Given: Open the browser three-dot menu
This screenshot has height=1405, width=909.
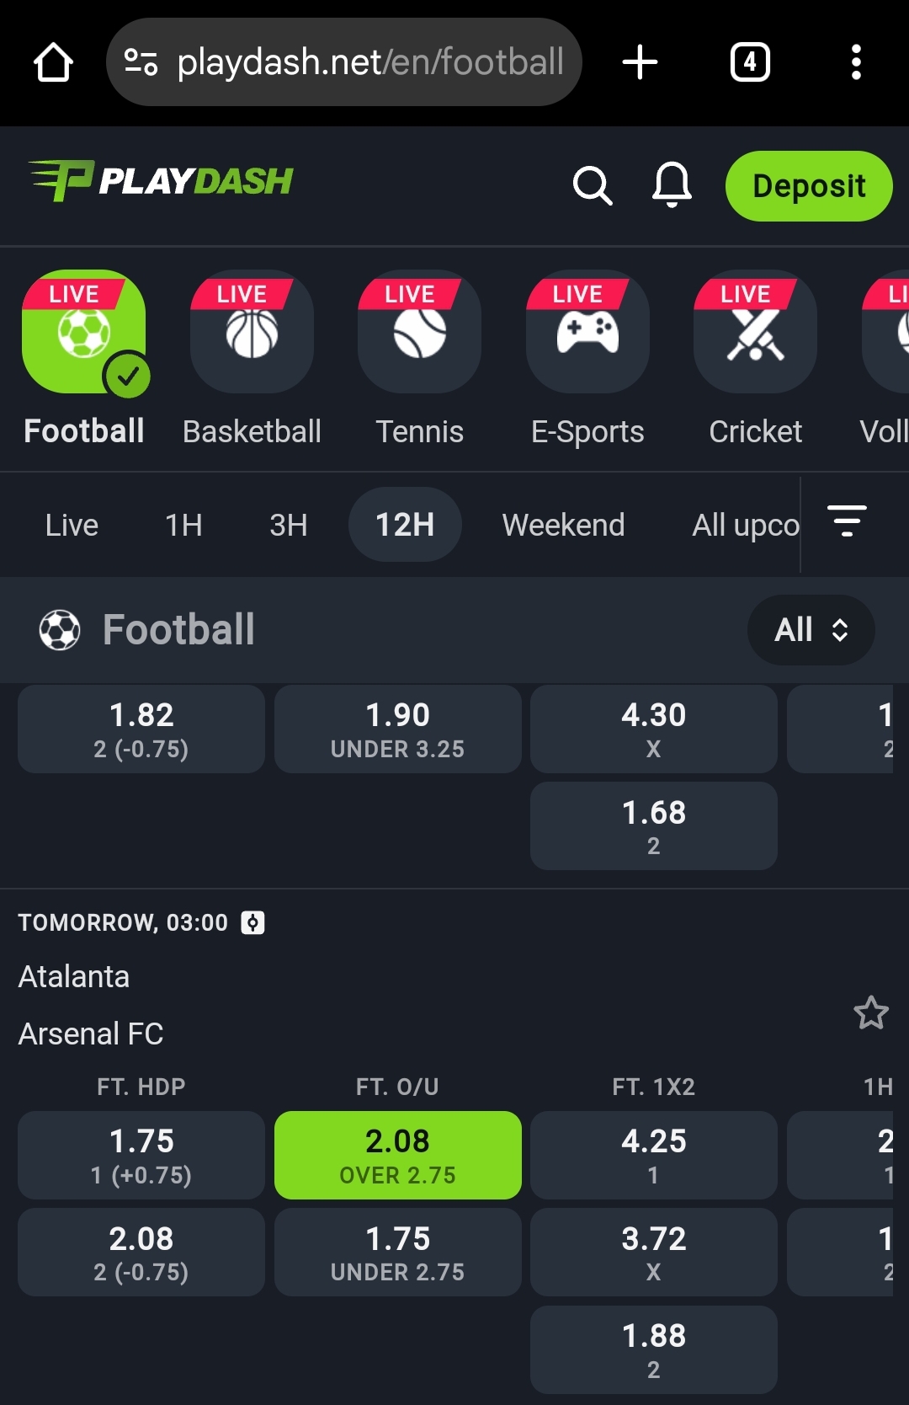Looking at the screenshot, I should 856,62.
